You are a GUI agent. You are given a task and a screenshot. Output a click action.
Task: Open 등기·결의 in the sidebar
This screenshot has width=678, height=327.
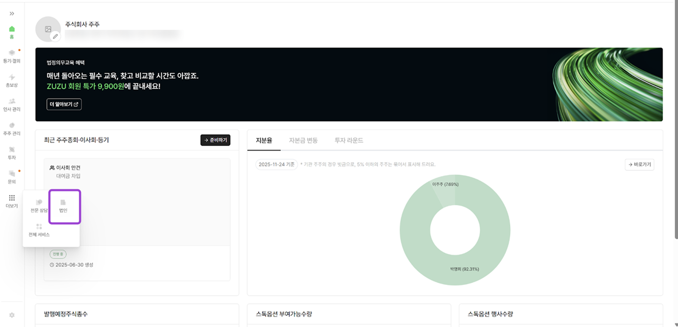tap(12, 56)
